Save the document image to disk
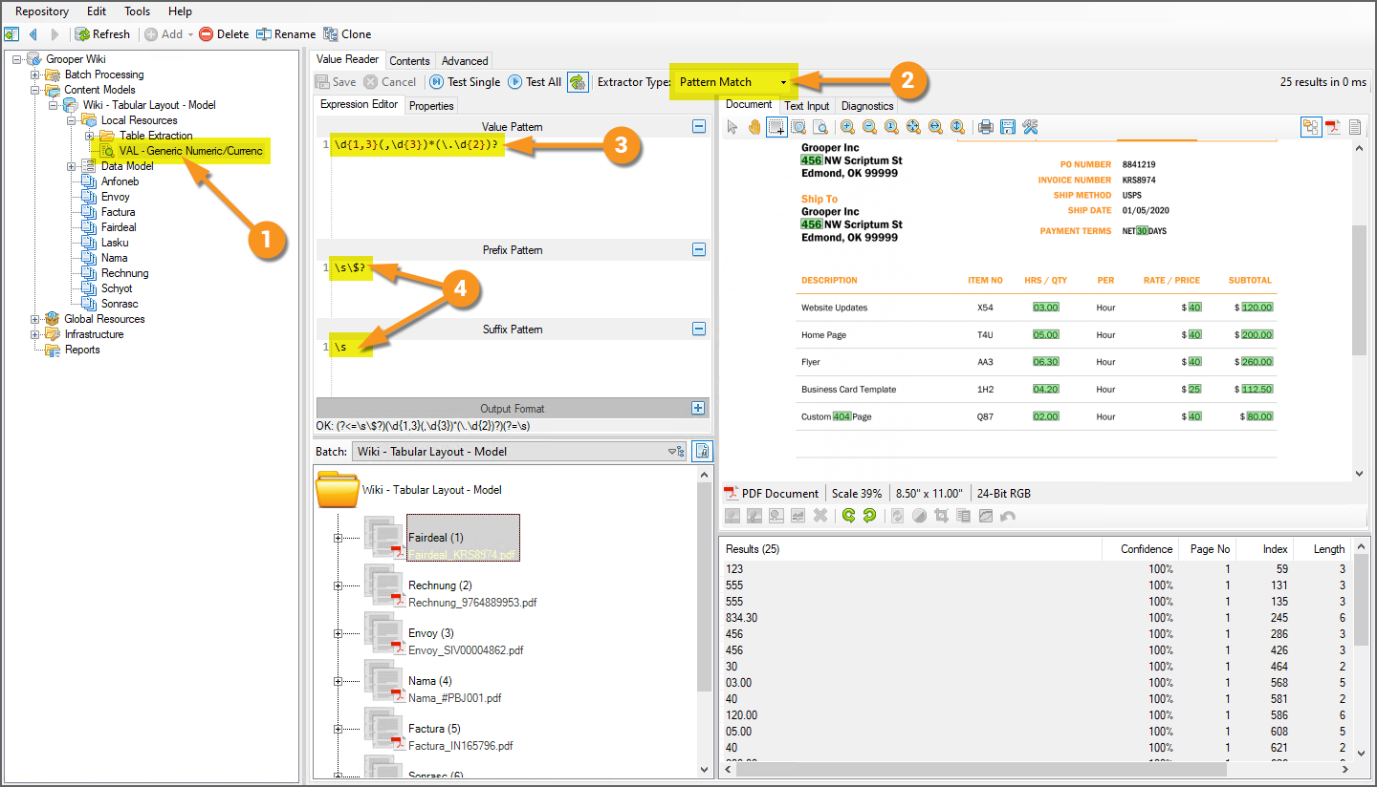1377x787 pixels. [1007, 127]
